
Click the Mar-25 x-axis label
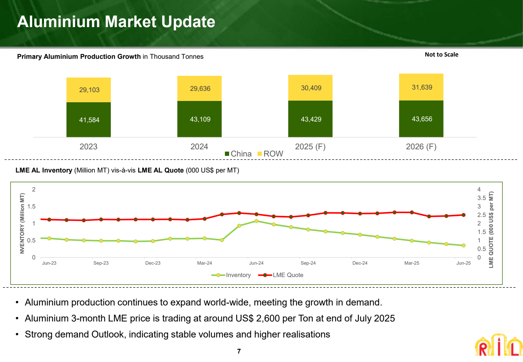(412, 263)
